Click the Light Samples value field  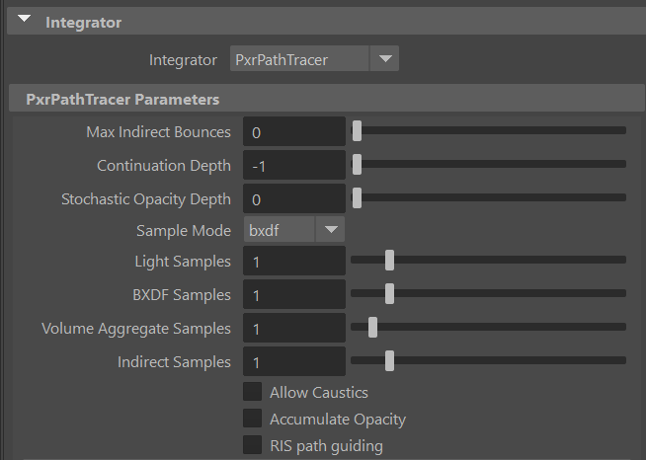(294, 262)
